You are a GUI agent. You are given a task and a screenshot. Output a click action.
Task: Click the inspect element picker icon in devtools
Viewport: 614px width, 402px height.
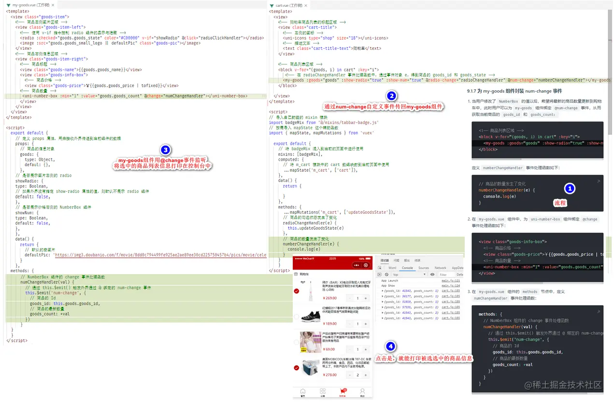(380, 268)
